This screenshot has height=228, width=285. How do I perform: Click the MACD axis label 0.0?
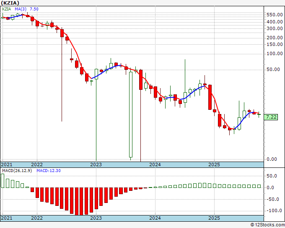point(270,187)
